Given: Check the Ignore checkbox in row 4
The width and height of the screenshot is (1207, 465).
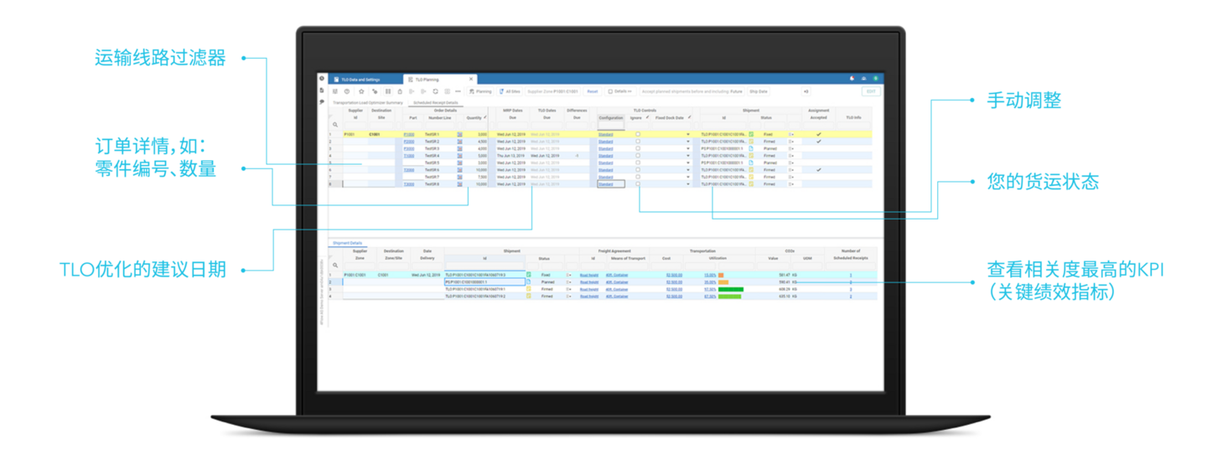Looking at the screenshot, I should 638,156.
